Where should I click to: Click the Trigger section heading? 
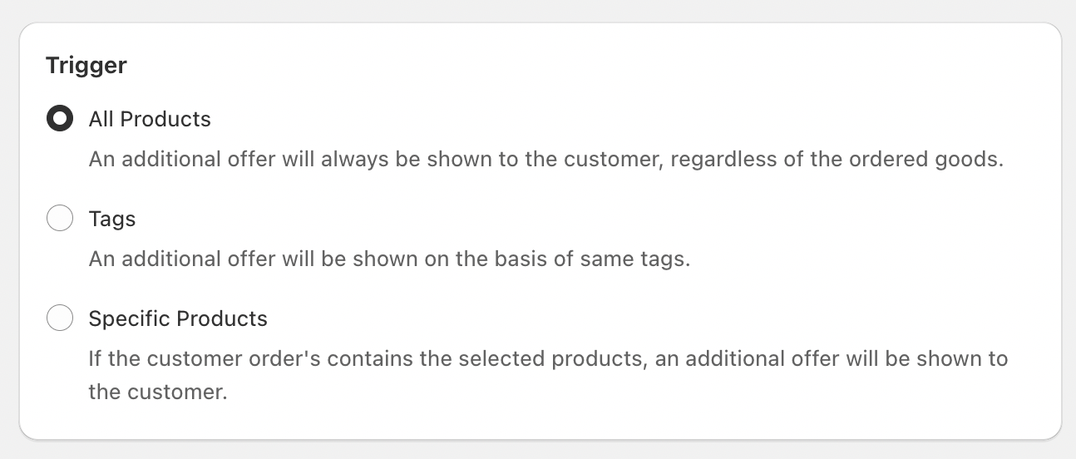86,66
